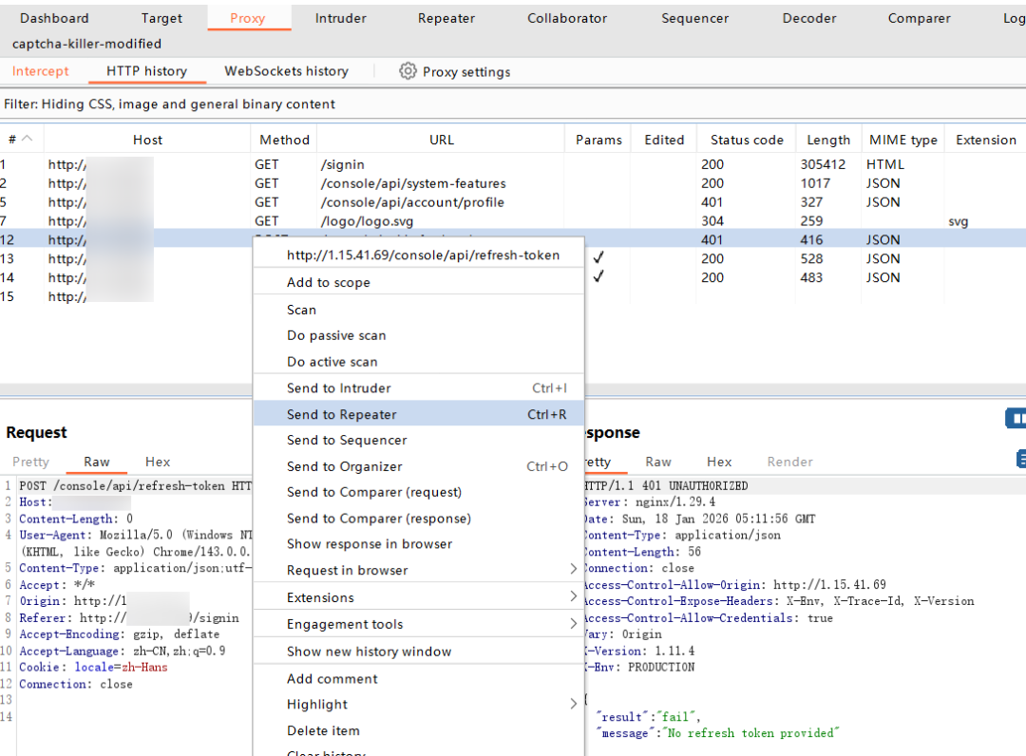The width and height of the screenshot is (1026, 756).
Task: Choose Send to Comparer (request)
Action: click(419, 492)
